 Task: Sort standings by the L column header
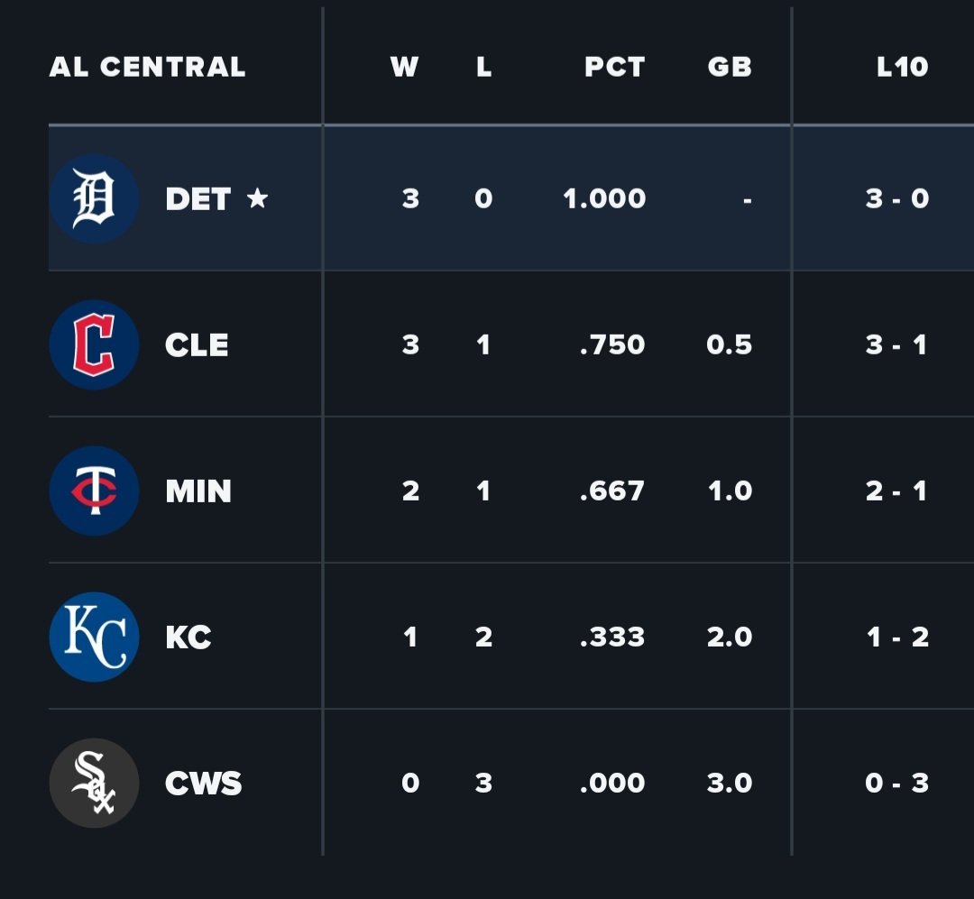[x=484, y=67]
